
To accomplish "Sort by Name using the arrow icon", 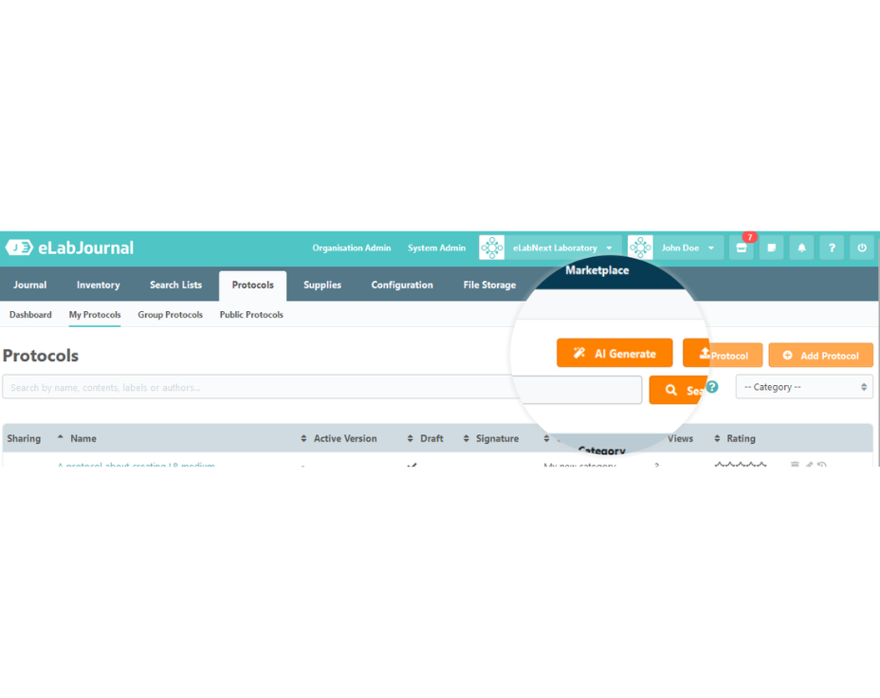I will click(x=60, y=437).
